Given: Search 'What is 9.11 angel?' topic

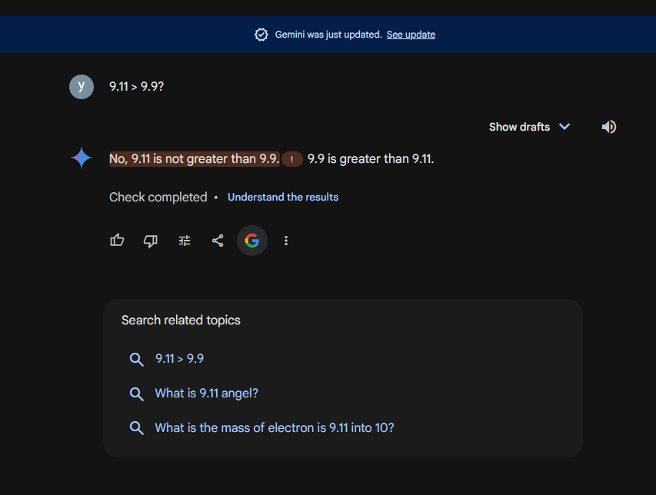Looking at the screenshot, I should pyautogui.click(x=207, y=394).
